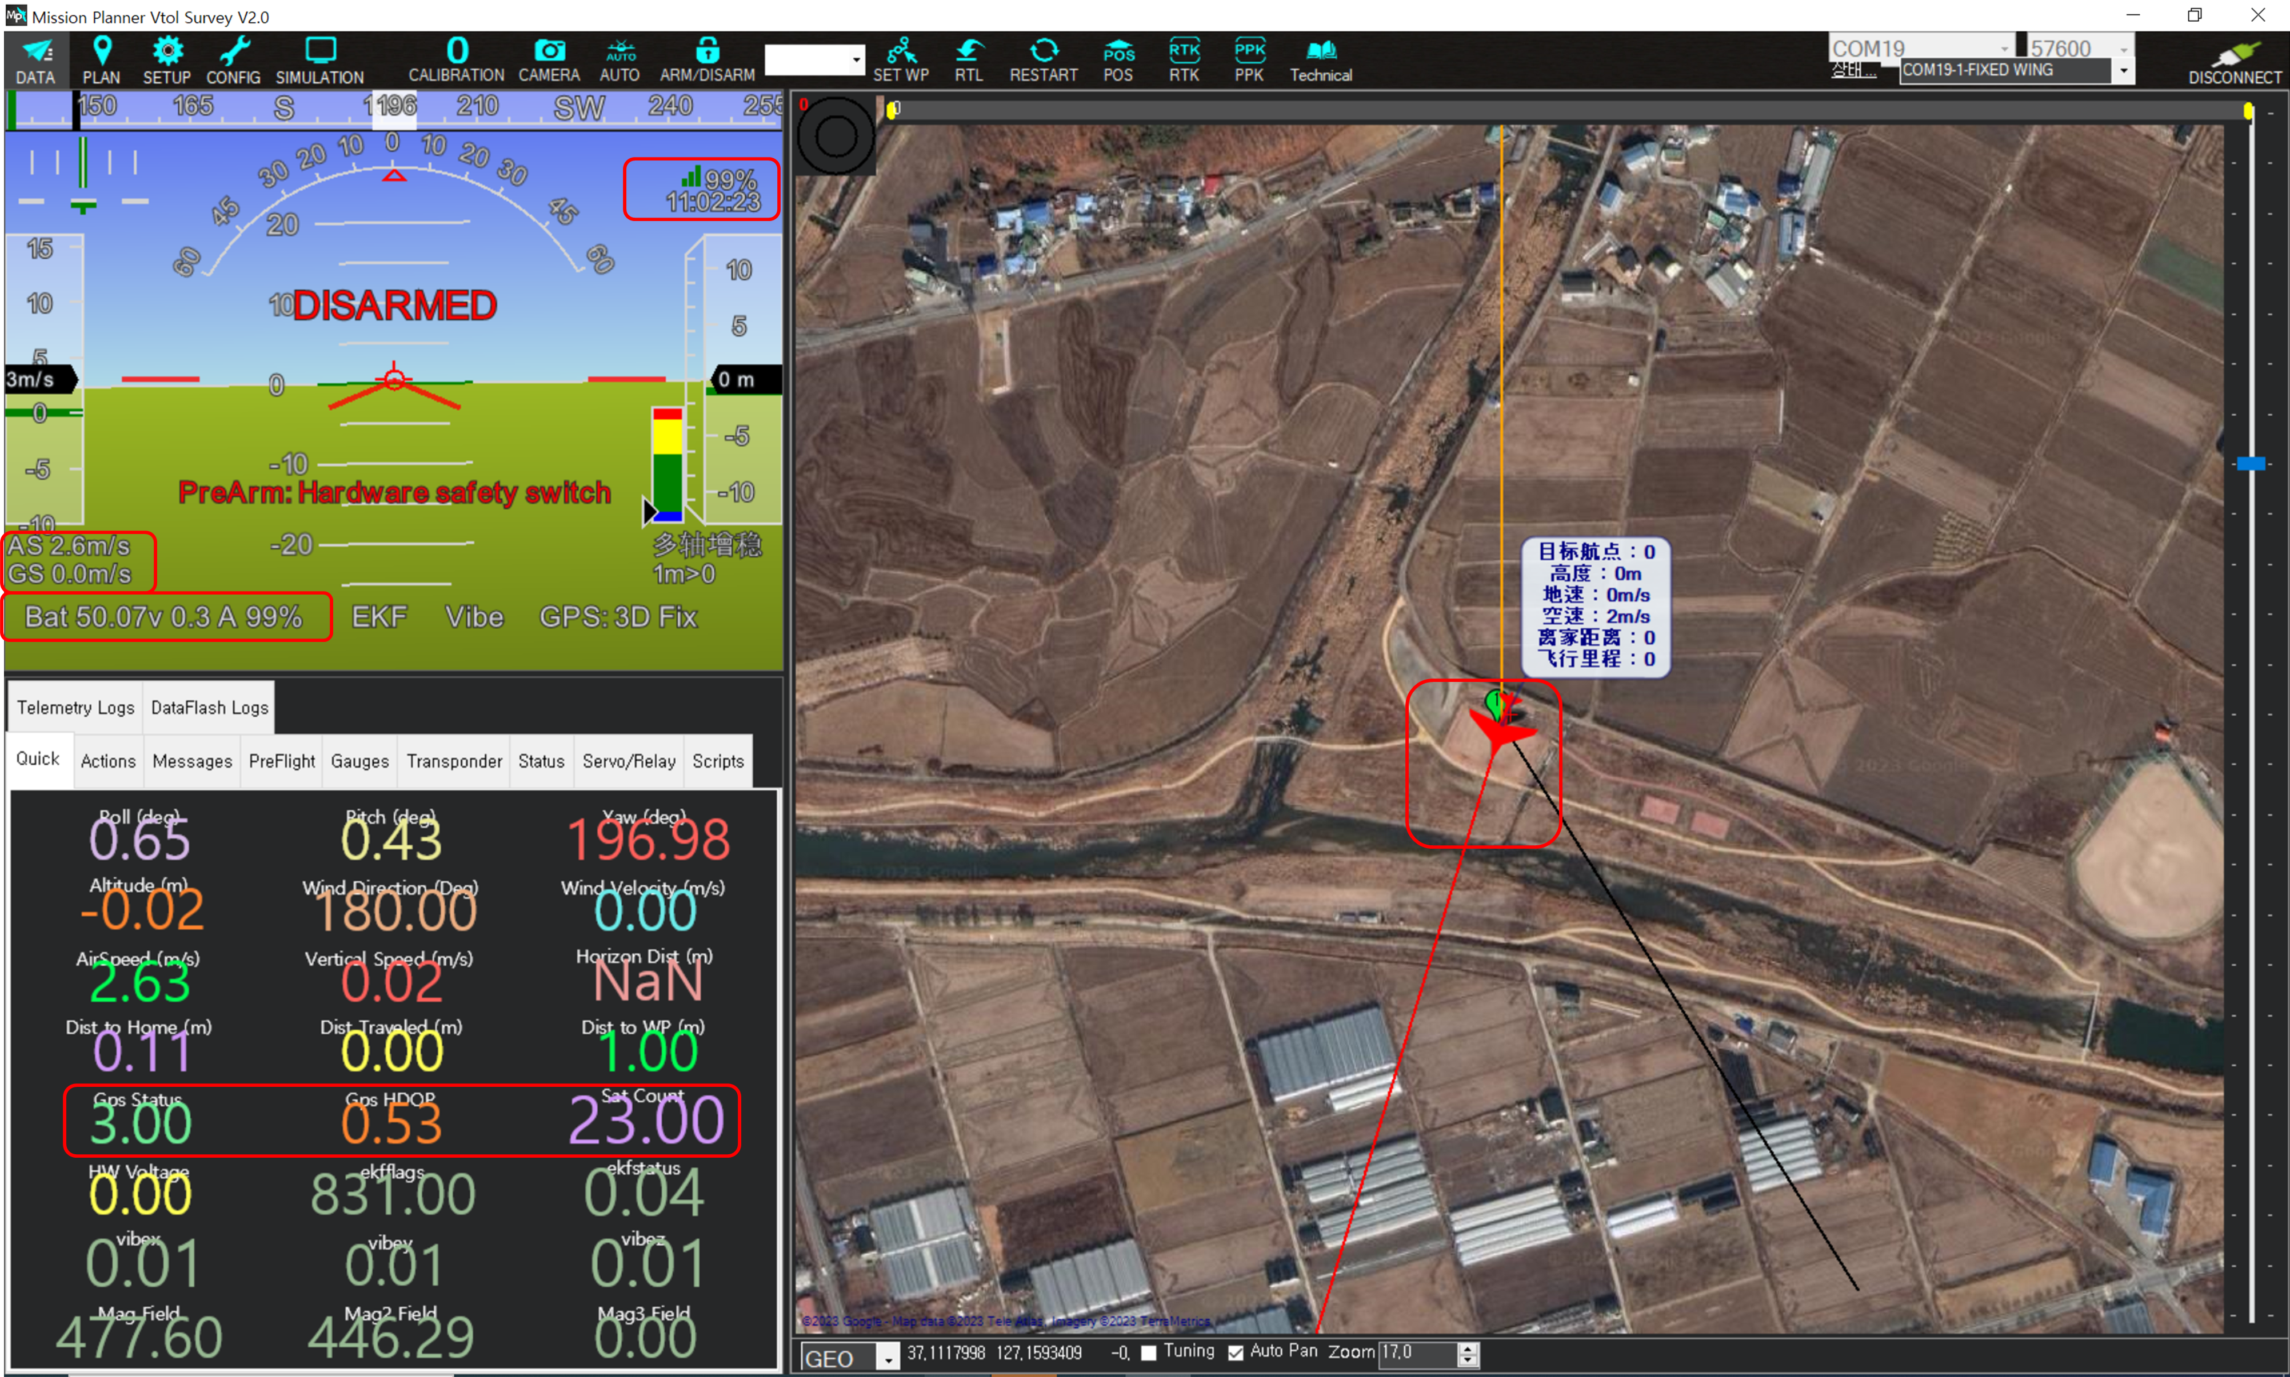
Task: Open the 57600 baud rate dropdown
Action: pyautogui.click(x=2123, y=48)
